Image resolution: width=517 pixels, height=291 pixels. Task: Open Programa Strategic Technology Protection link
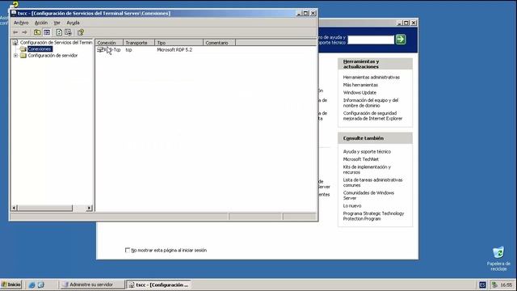point(373,216)
